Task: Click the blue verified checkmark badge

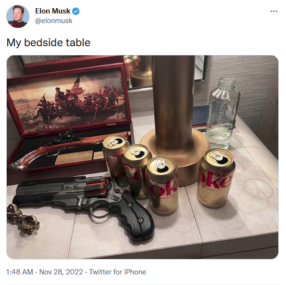Action: [76, 11]
